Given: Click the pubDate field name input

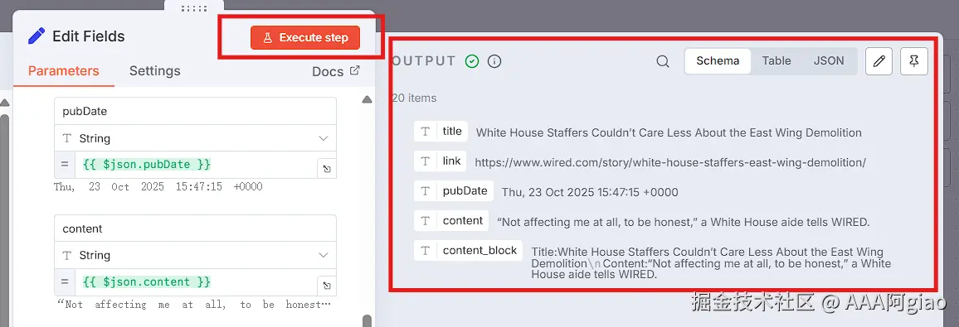Looking at the screenshot, I should (195, 112).
